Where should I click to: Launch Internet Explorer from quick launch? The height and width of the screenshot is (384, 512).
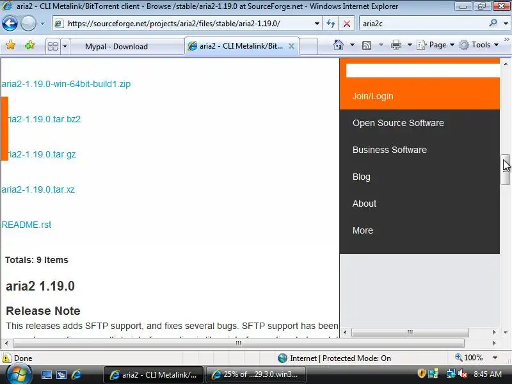[x=76, y=374]
